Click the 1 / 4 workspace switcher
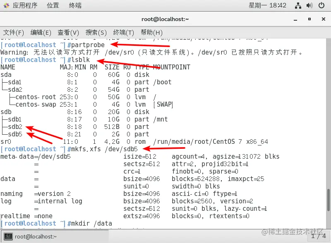This screenshot has height=243, width=331. point(319,236)
